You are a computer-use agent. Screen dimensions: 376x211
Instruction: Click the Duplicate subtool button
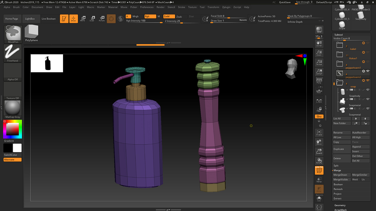pos(342,149)
